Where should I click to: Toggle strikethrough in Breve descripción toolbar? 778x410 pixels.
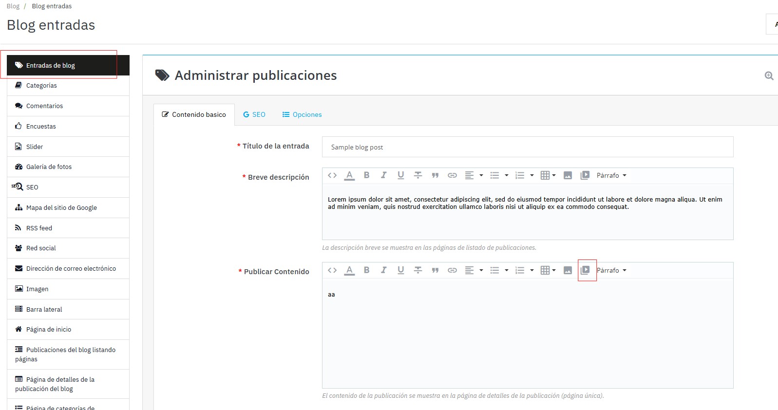click(418, 175)
